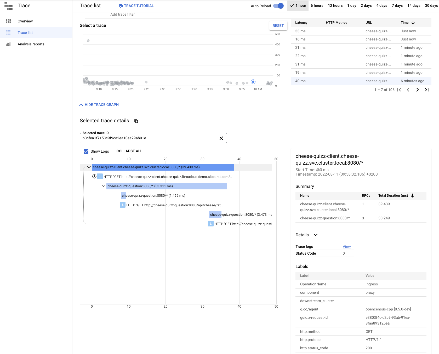
Task: Collapse the cheese-quizz-client root span
Action: [89, 167]
